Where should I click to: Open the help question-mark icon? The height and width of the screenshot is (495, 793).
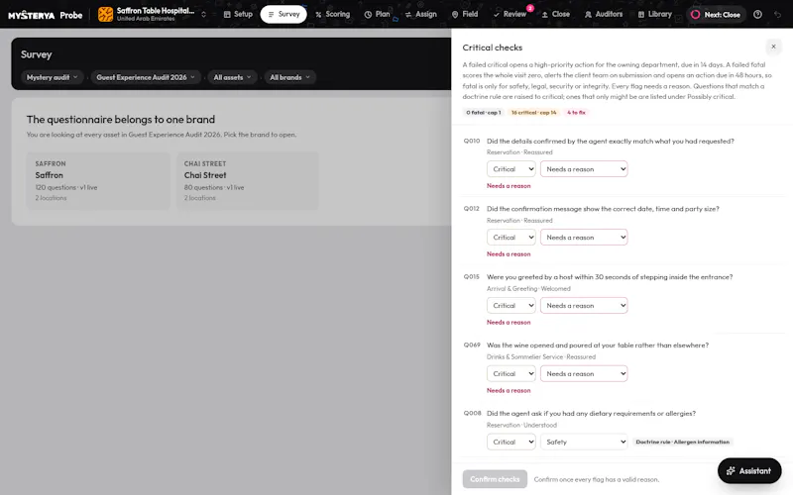757,15
